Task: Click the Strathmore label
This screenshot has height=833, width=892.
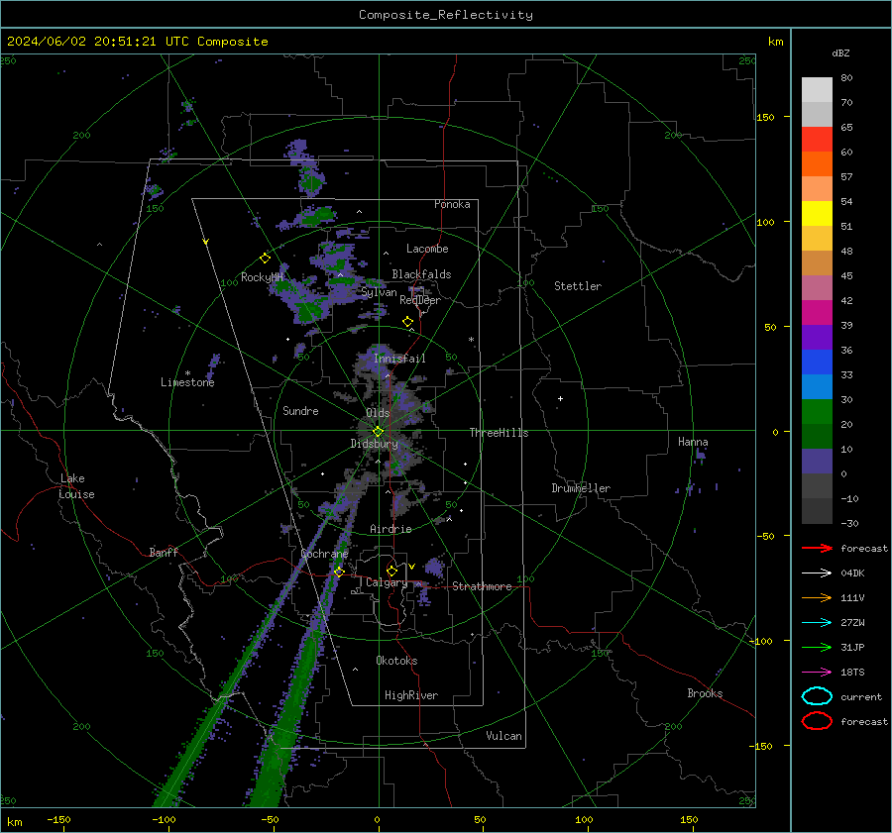Action: pyautogui.click(x=482, y=586)
